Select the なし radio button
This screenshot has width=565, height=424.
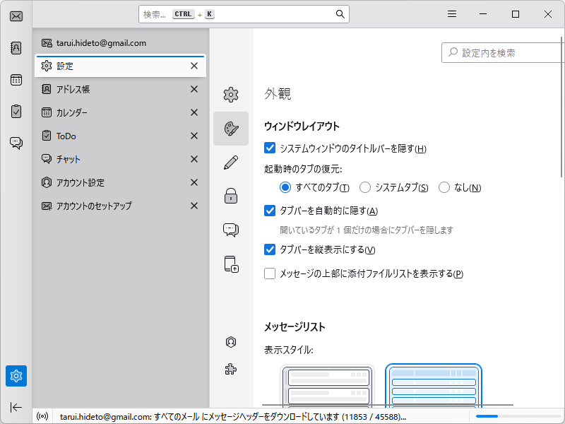click(444, 187)
